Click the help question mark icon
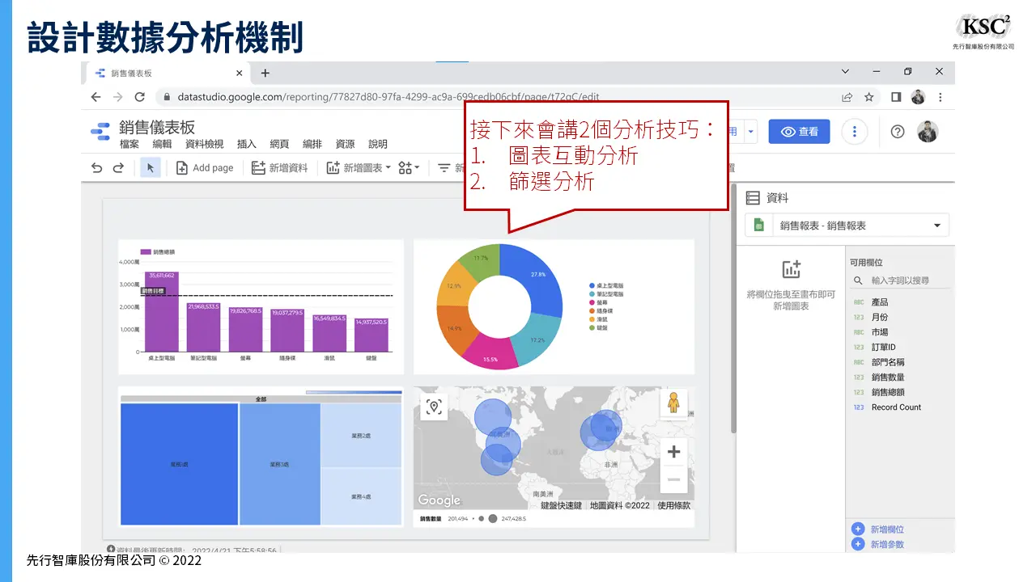 coord(897,132)
